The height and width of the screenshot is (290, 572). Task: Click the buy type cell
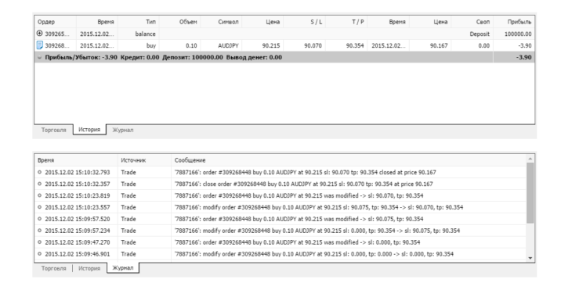click(151, 45)
